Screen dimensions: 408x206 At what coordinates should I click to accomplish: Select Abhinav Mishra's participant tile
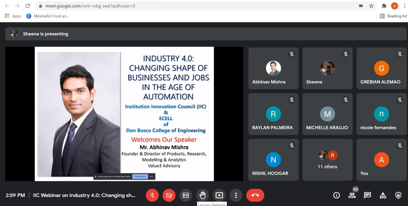(x=273, y=68)
